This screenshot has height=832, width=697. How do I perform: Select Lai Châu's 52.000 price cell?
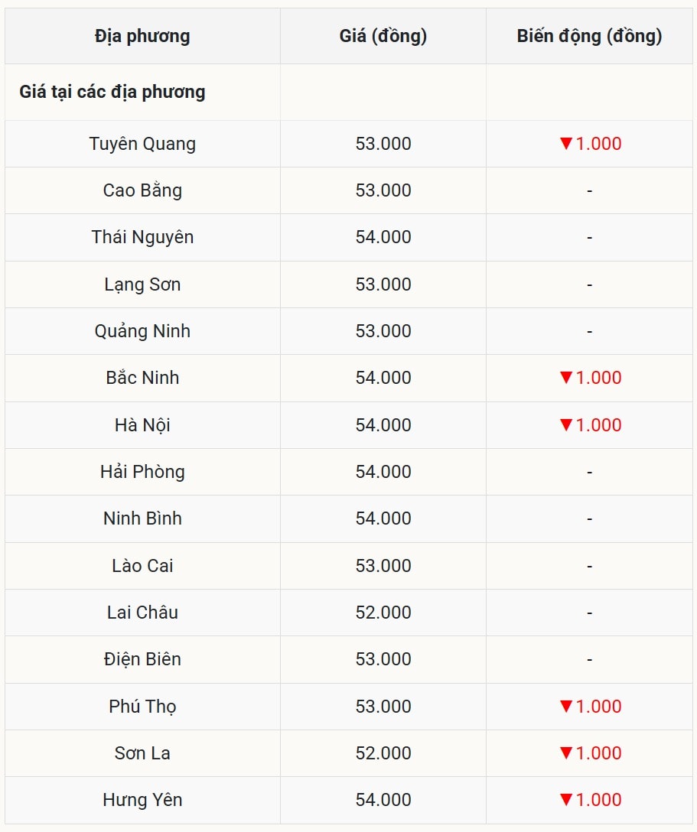383,613
